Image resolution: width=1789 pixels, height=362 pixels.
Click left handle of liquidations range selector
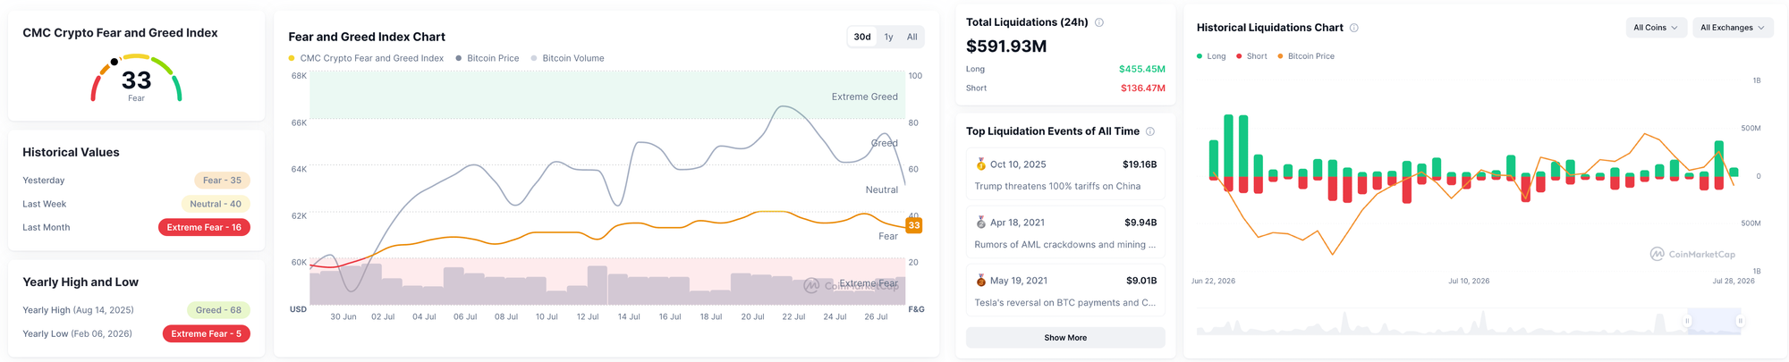coord(1688,321)
